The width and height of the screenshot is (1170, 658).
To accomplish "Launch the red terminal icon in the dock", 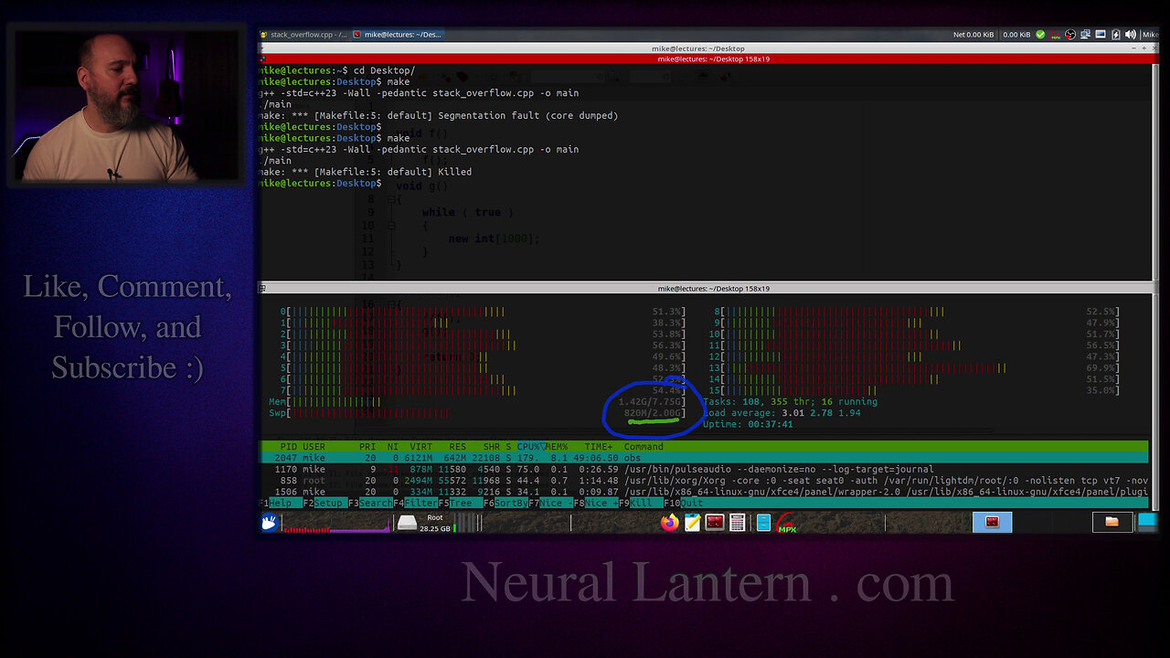I will 715,523.
